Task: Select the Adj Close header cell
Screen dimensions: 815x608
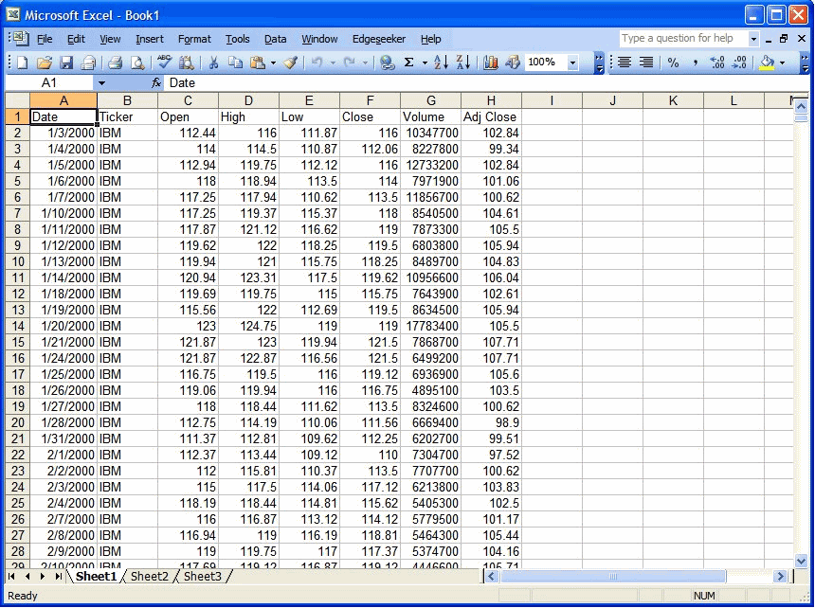Action: (491, 116)
